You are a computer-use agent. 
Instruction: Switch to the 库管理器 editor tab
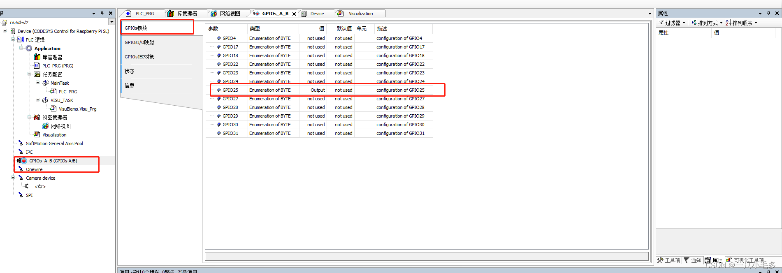coord(187,14)
